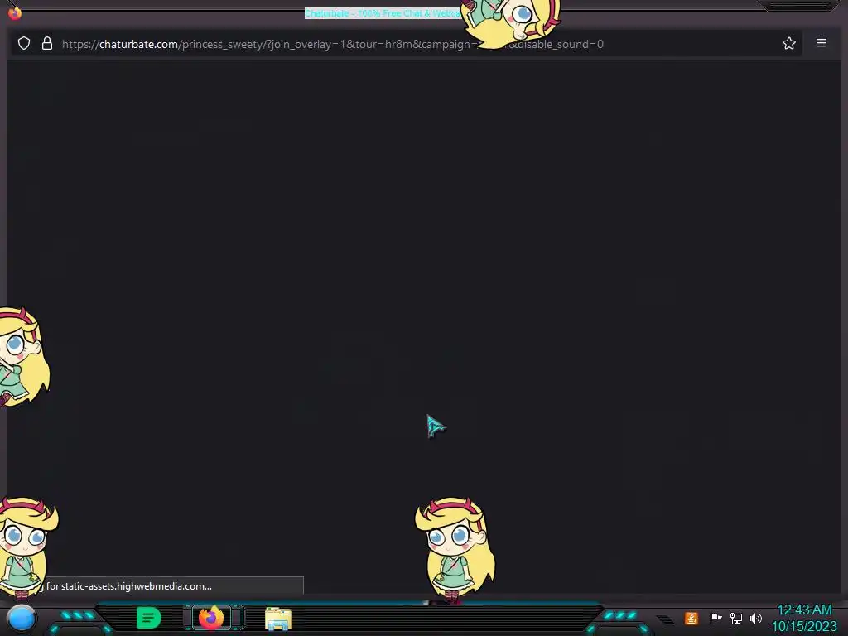This screenshot has width=848, height=636.
Task: Open the Java update tray icon
Action: click(691, 618)
